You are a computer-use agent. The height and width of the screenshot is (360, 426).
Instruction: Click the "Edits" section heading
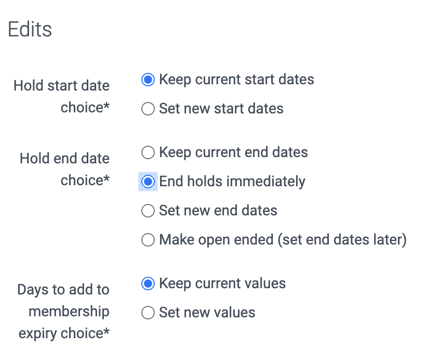[30, 30]
